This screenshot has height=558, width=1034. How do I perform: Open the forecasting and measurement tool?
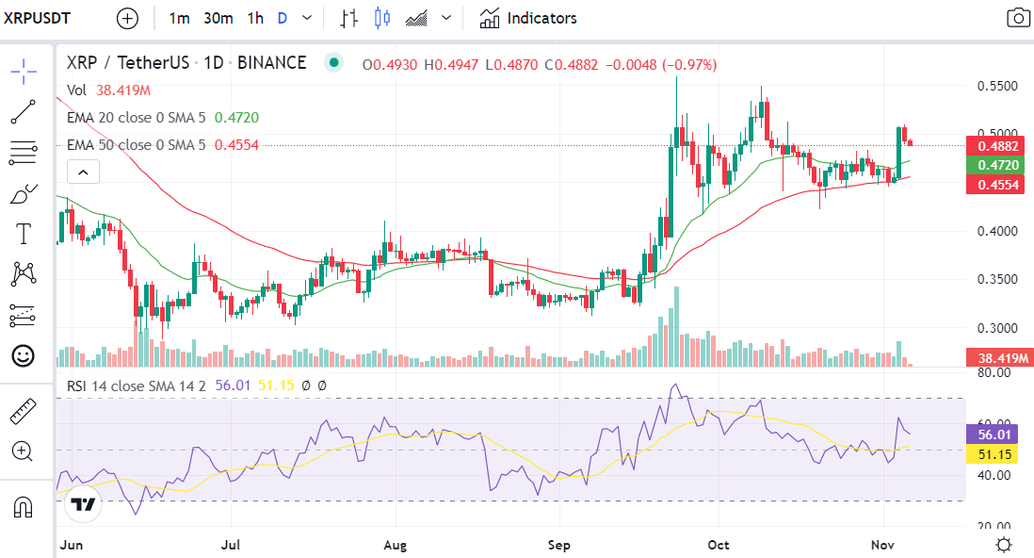tap(24, 316)
